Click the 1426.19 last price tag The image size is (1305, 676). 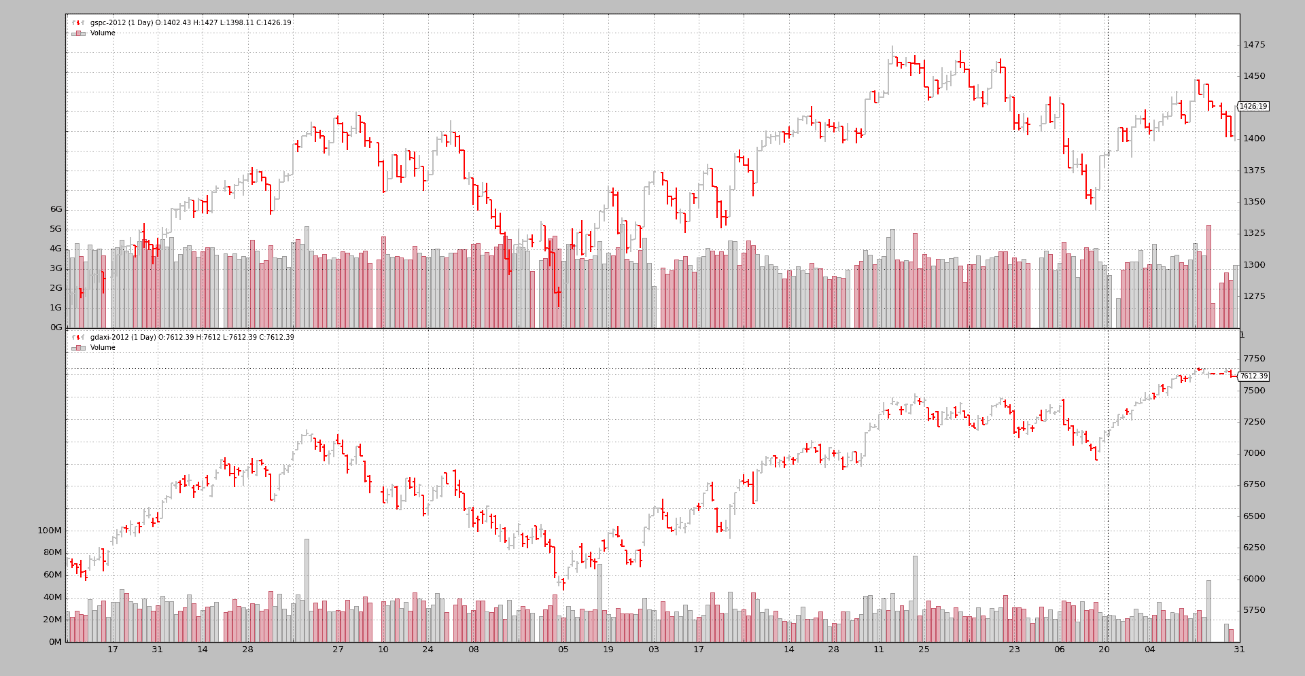(1253, 107)
